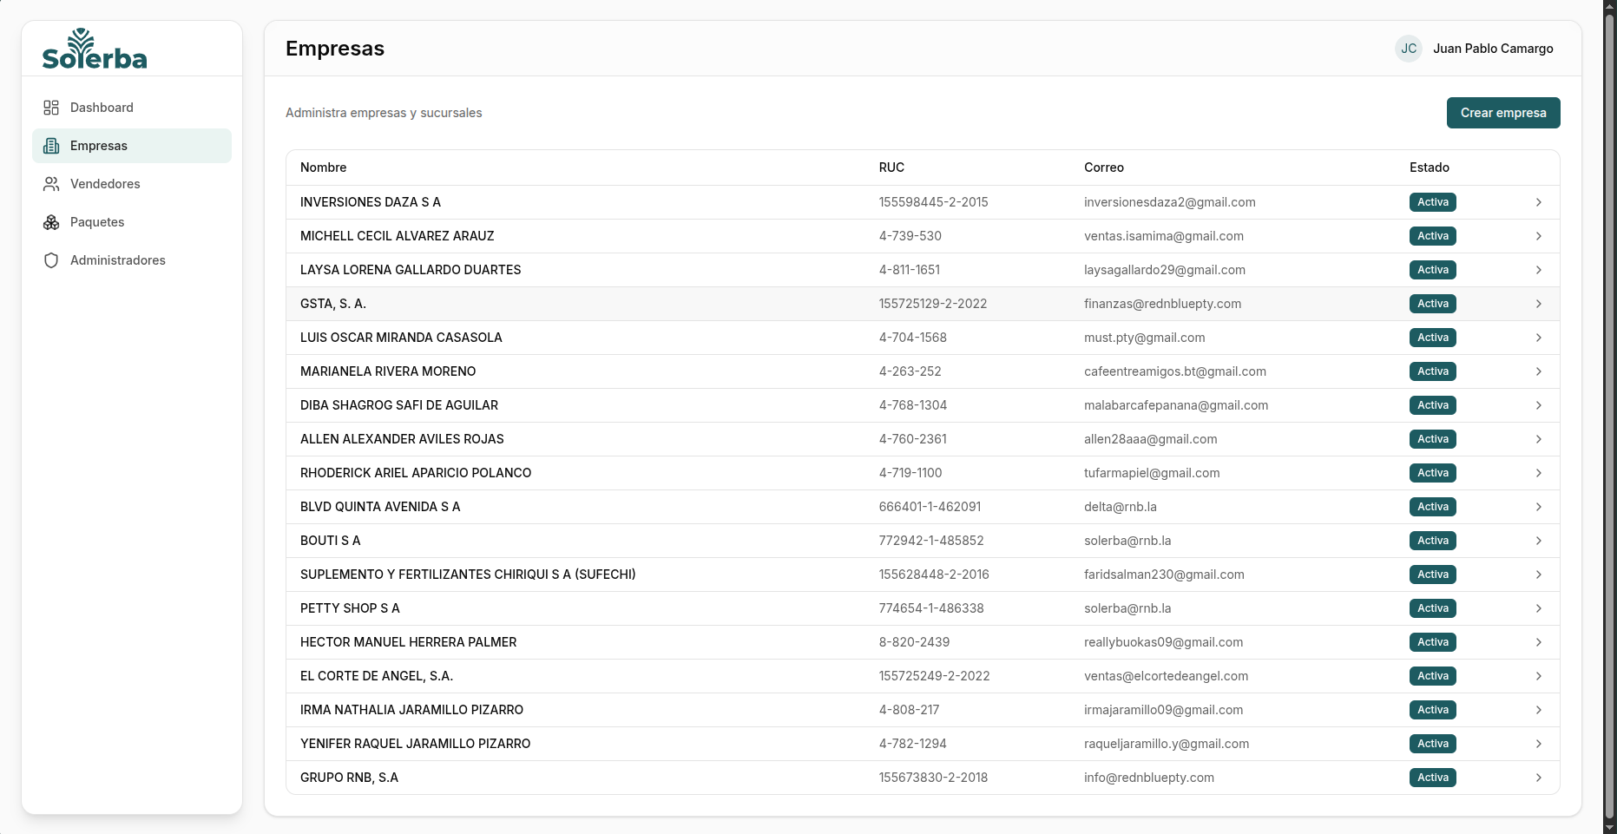This screenshot has width=1617, height=834.
Task: Open the Dashboard menu item
Action: (x=102, y=108)
